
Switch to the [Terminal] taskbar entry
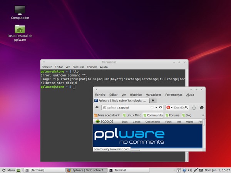44,170
